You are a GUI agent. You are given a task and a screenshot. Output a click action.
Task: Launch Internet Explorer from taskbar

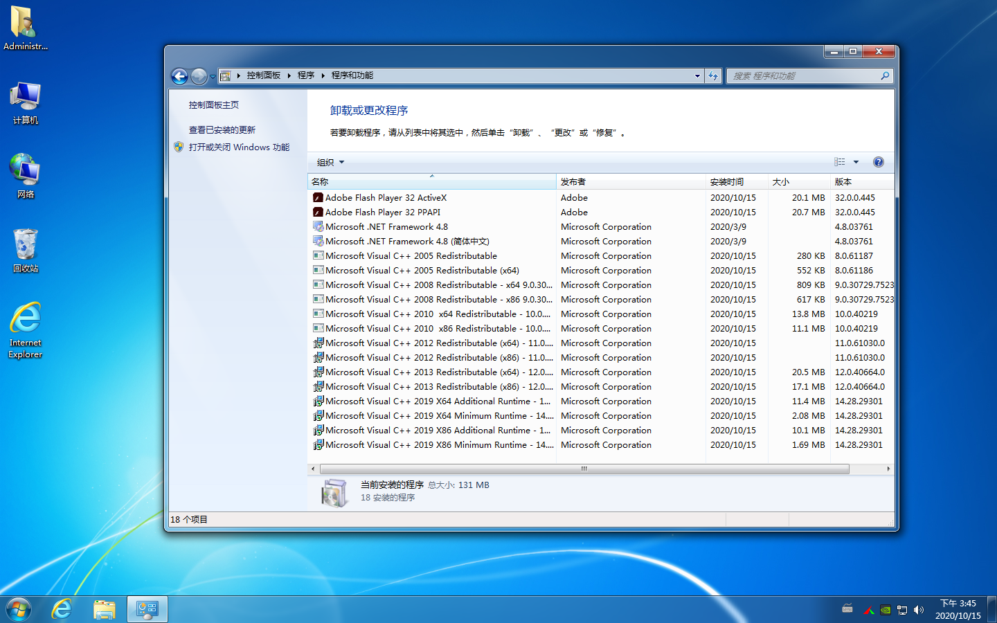point(62,609)
